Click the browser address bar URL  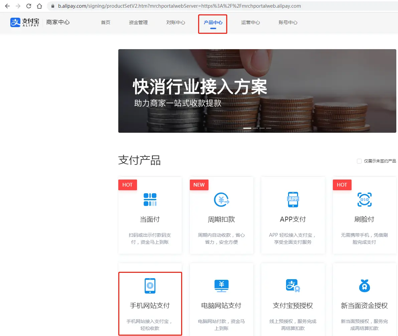[x=179, y=6]
